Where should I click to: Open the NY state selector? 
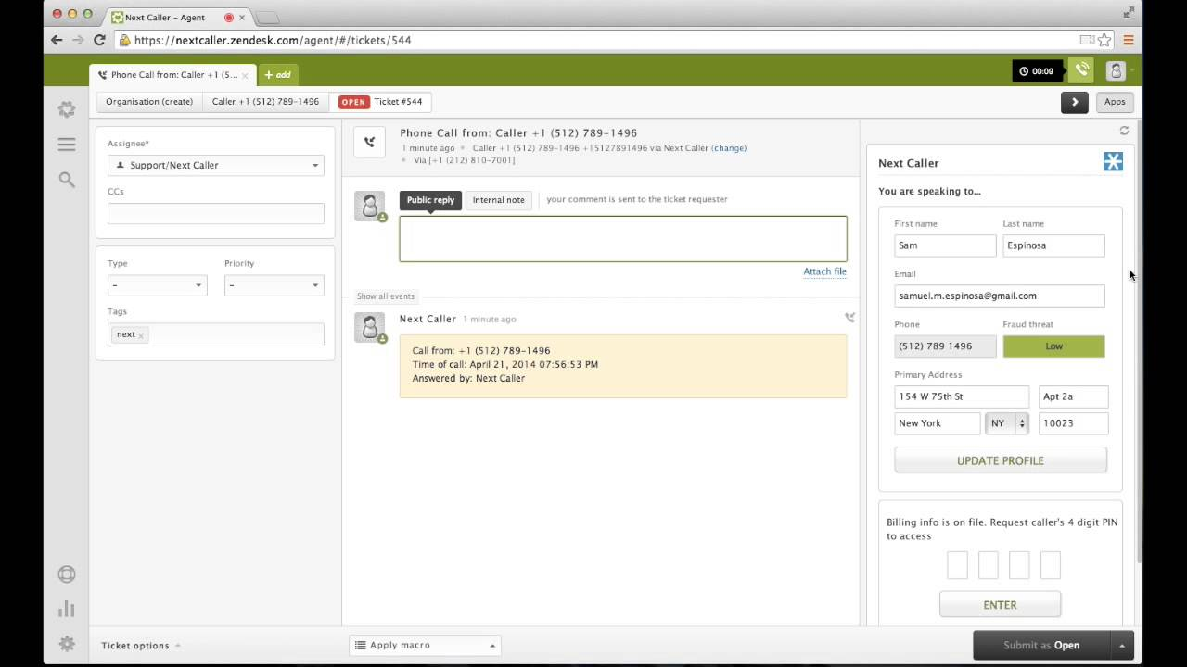(1007, 423)
